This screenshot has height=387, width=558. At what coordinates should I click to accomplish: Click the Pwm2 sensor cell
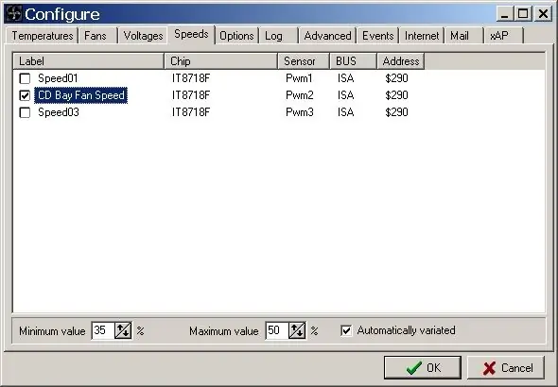(300, 95)
